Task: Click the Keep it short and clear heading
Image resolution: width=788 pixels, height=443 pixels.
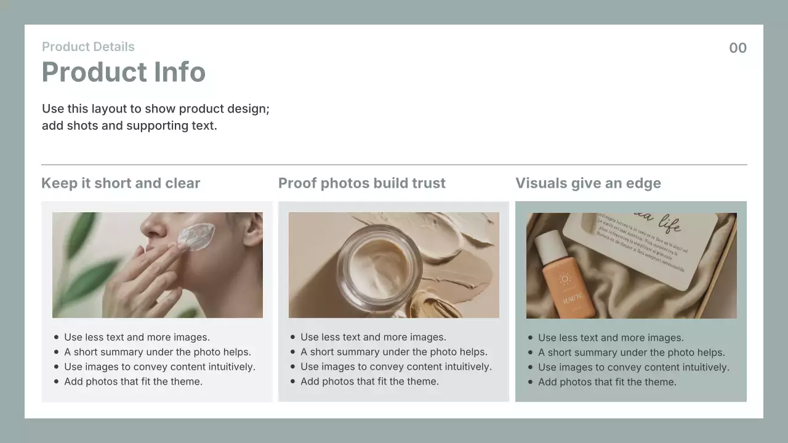Action: point(121,183)
